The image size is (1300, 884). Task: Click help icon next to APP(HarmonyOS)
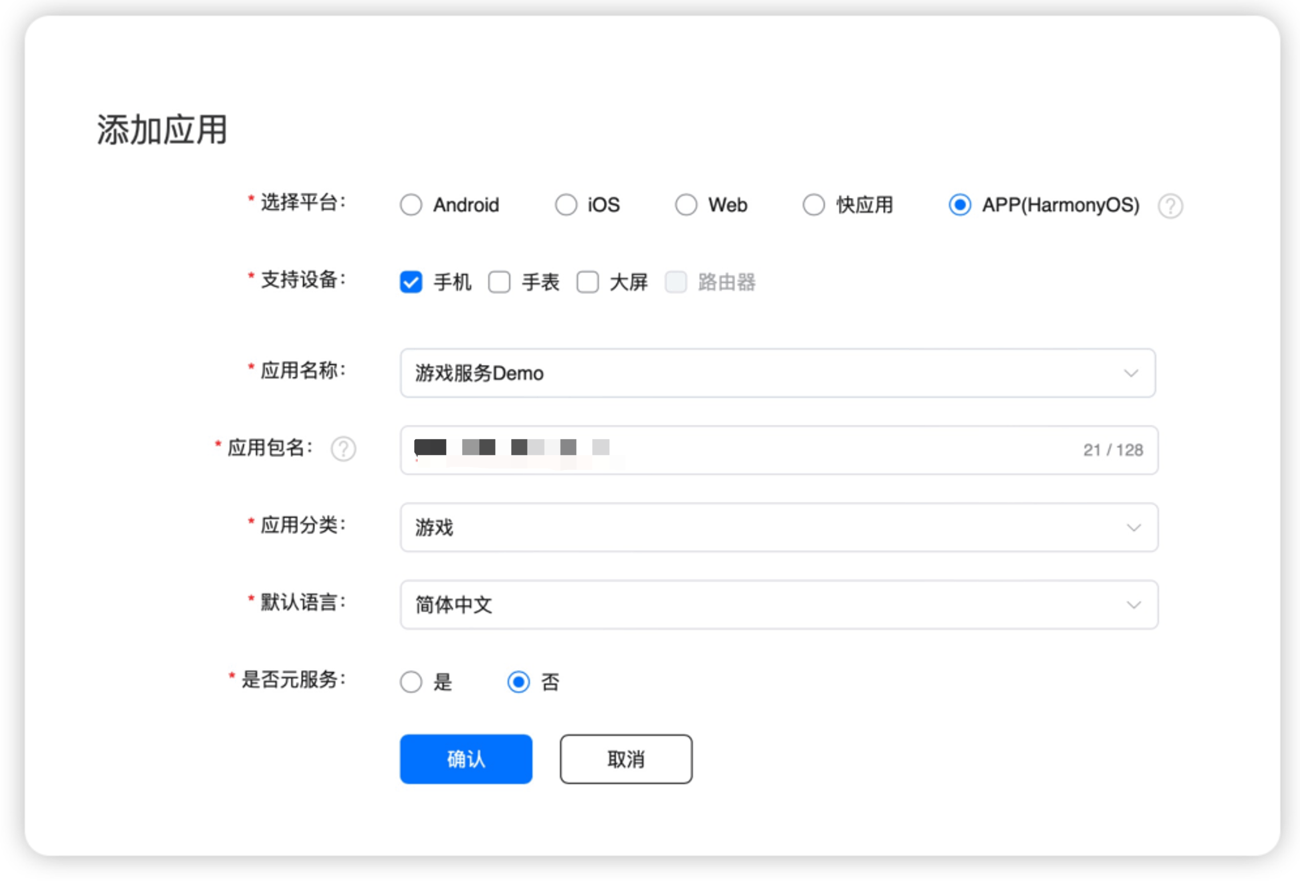tap(1169, 206)
